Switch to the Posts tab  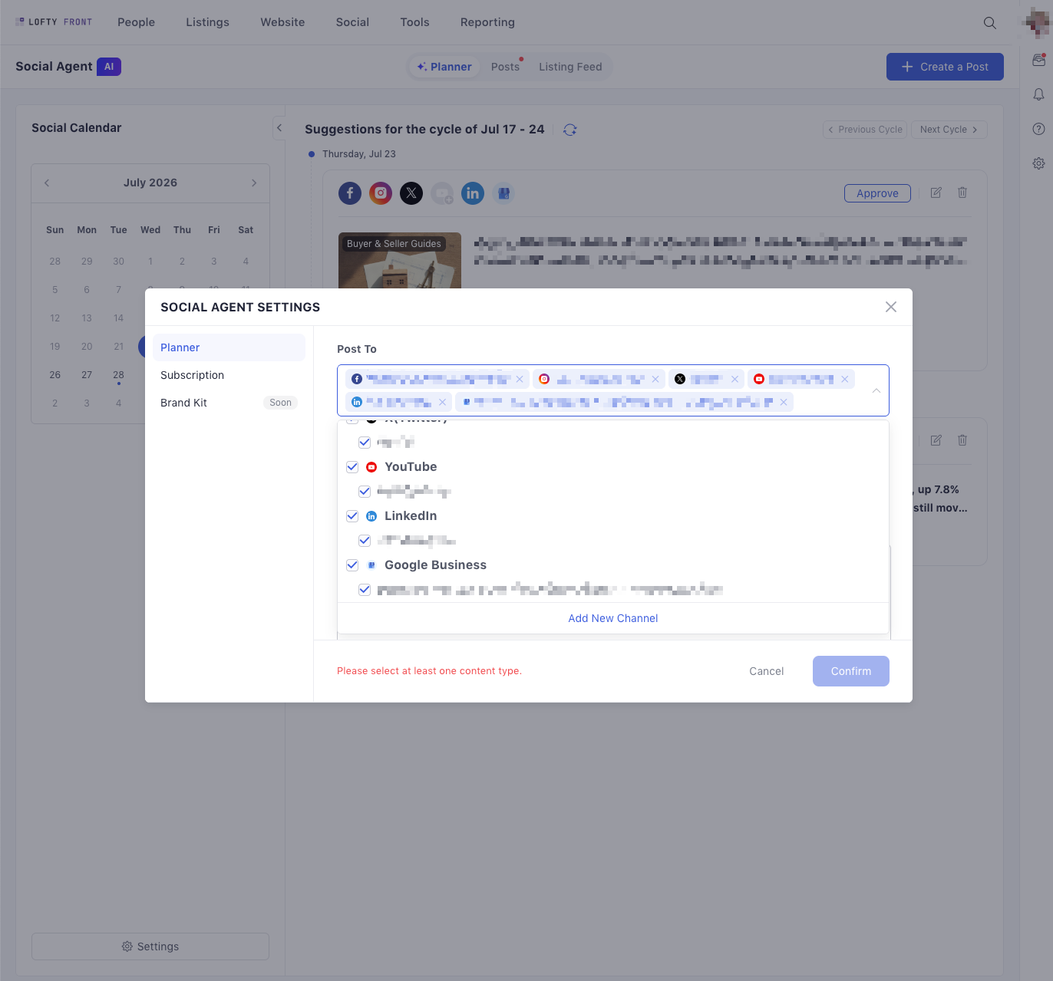pos(505,67)
